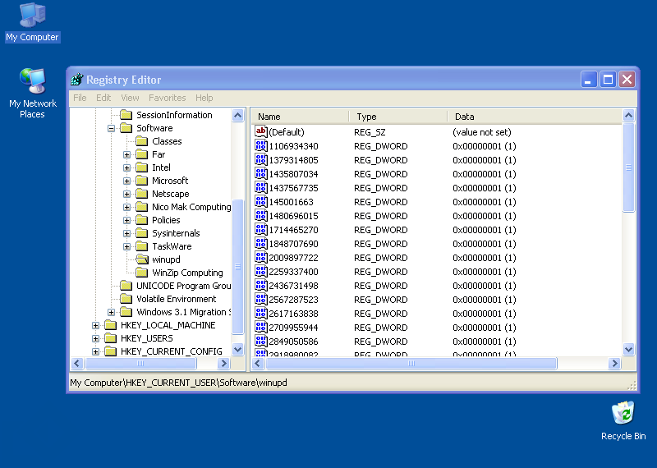Click the Name column header

point(269,117)
